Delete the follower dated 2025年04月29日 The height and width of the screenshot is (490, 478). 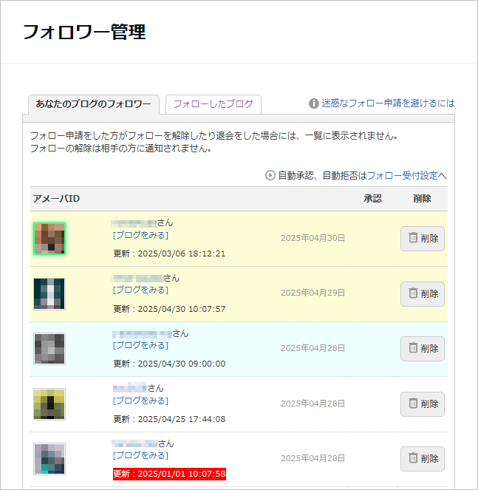[x=423, y=293]
